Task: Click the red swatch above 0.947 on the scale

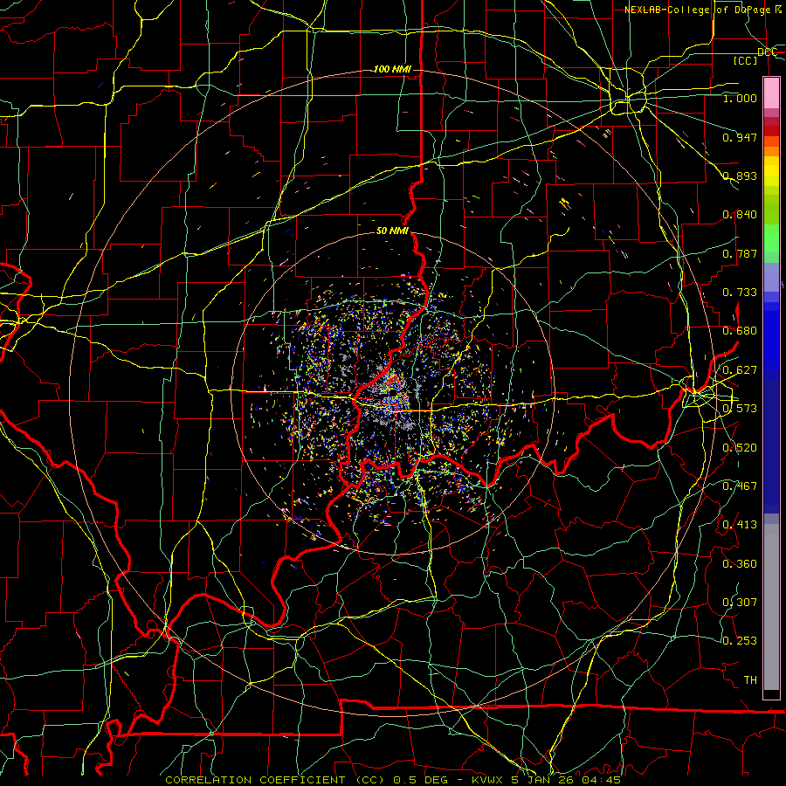Action: [x=771, y=131]
